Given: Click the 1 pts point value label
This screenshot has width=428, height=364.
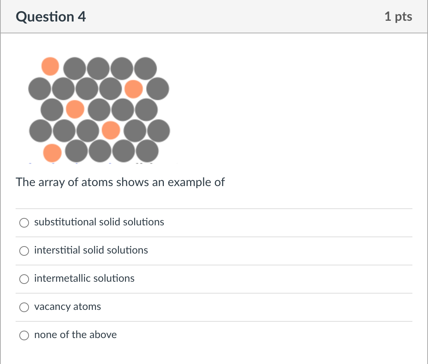Looking at the screenshot, I should pos(399,16).
